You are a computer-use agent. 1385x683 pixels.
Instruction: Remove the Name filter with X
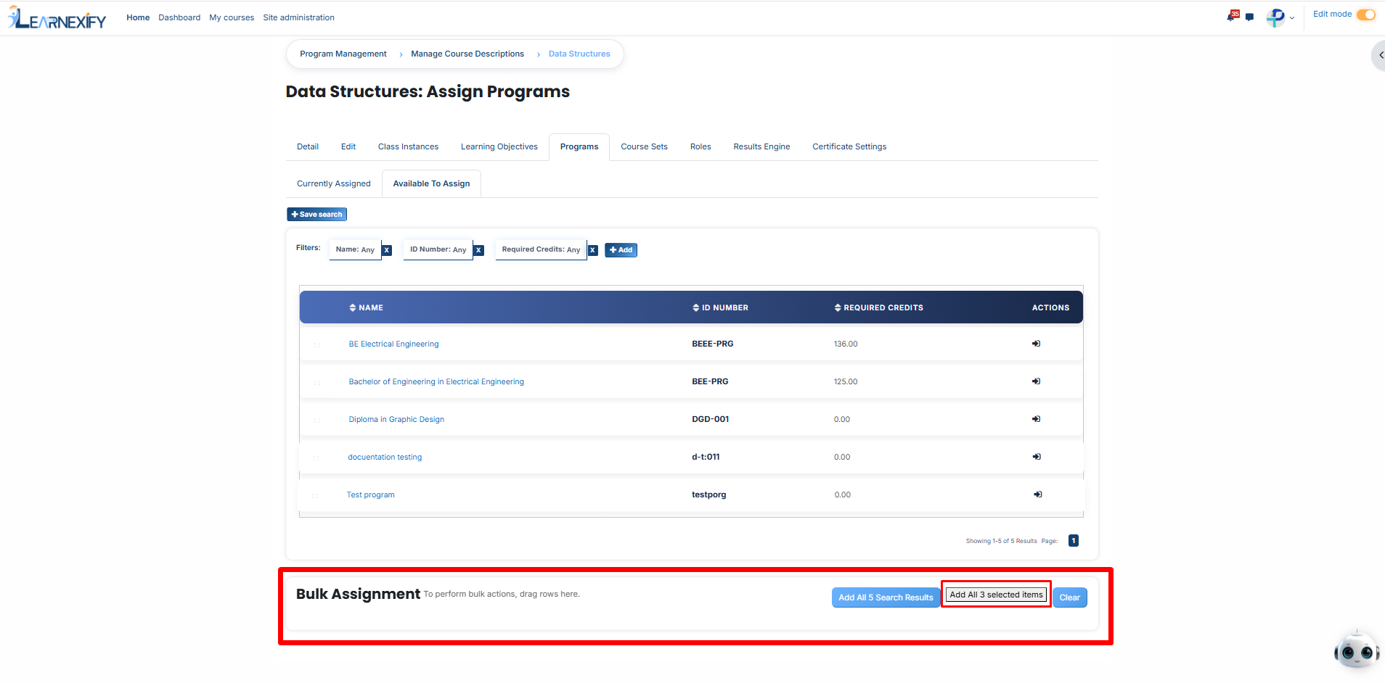387,250
